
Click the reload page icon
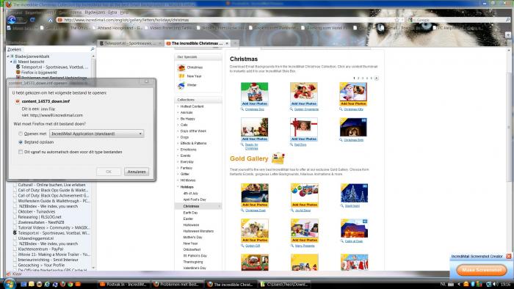[x=32, y=20]
